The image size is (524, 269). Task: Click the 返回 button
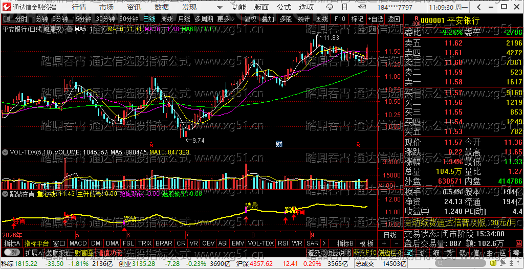point(394,19)
